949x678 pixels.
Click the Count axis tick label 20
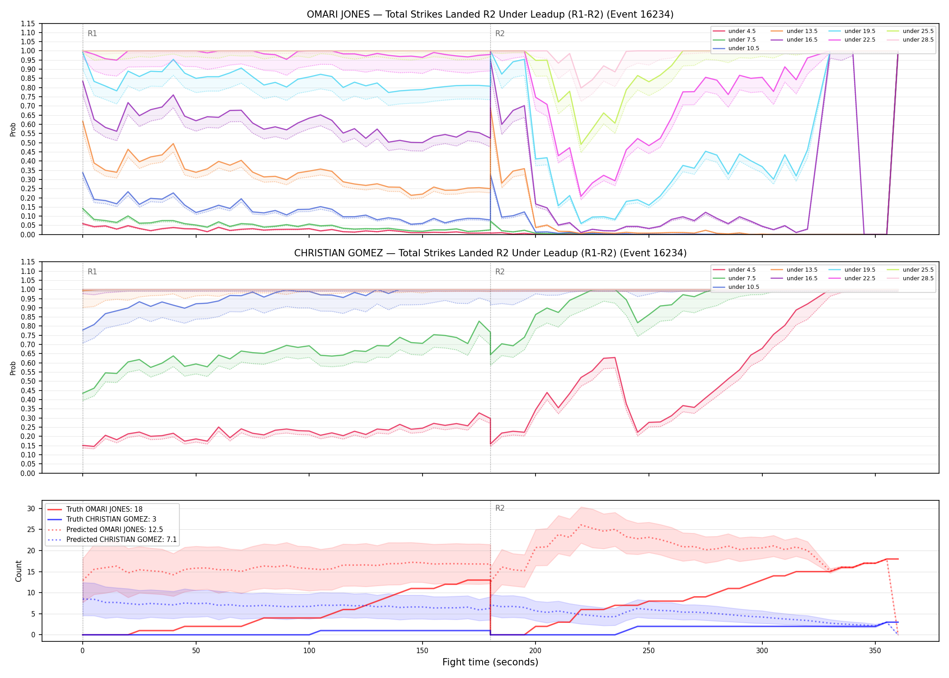[x=31, y=551]
